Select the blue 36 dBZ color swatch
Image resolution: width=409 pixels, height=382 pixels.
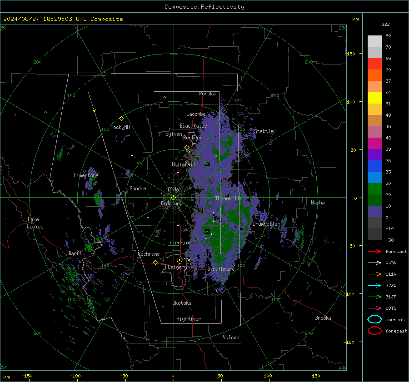tap(374, 166)
